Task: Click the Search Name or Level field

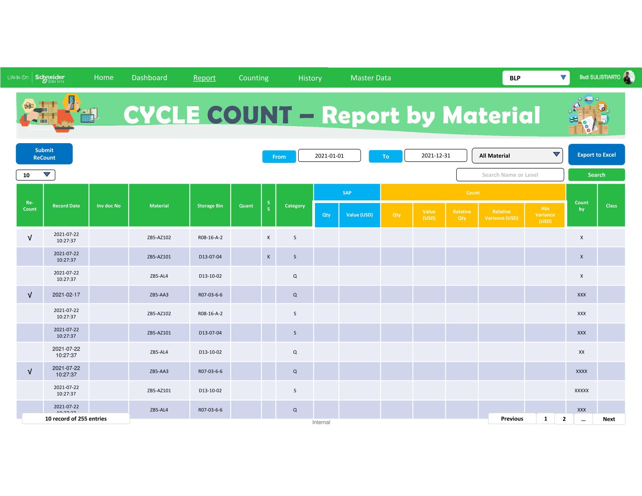Action: pyautogui.click(x=510, y=175)
